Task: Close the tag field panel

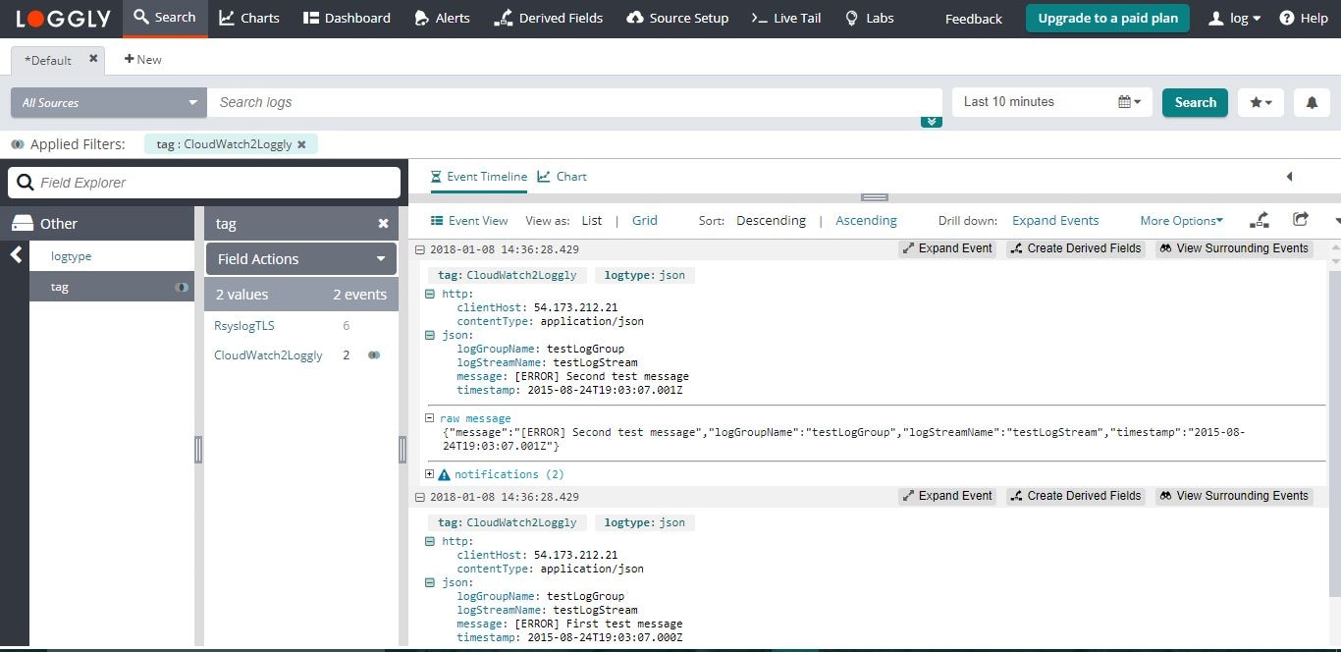Action: coord(384,224)
